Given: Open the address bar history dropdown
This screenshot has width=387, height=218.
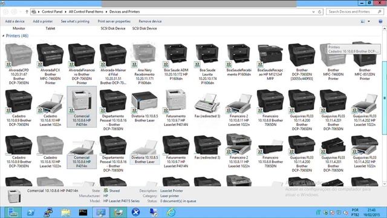Looking at the screenshot, I should click(313, 12).
